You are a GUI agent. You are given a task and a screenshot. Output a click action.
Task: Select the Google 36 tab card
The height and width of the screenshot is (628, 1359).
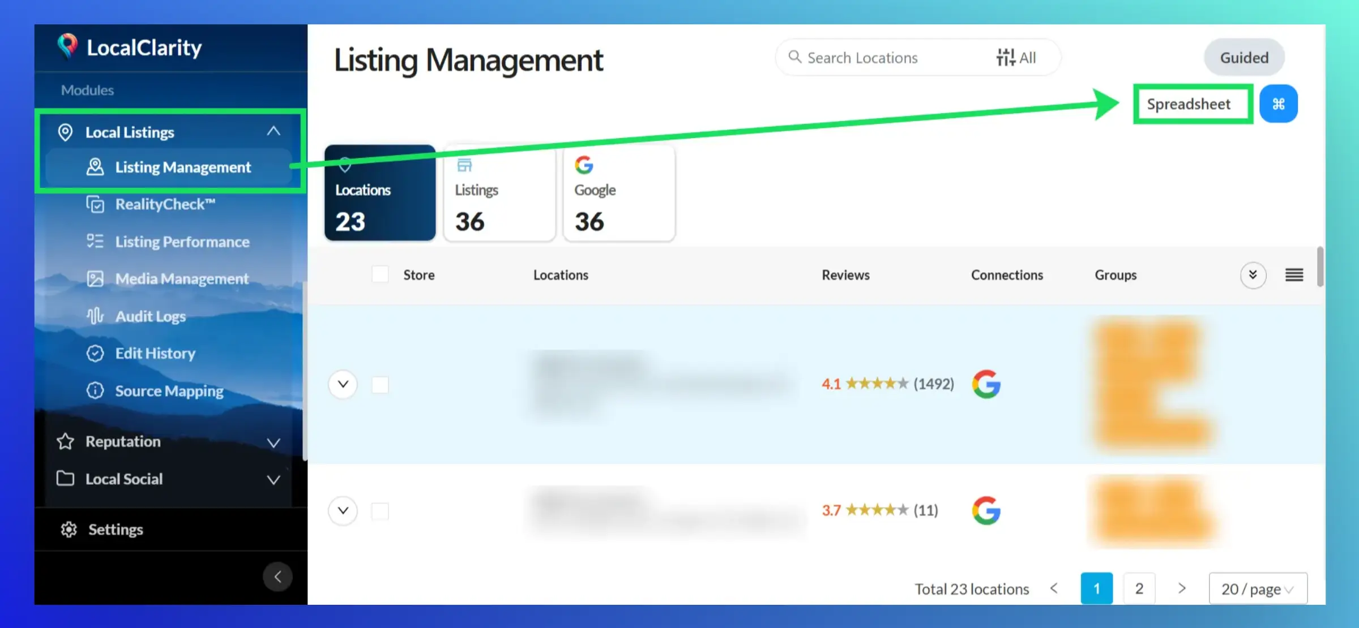click(619, 193)
